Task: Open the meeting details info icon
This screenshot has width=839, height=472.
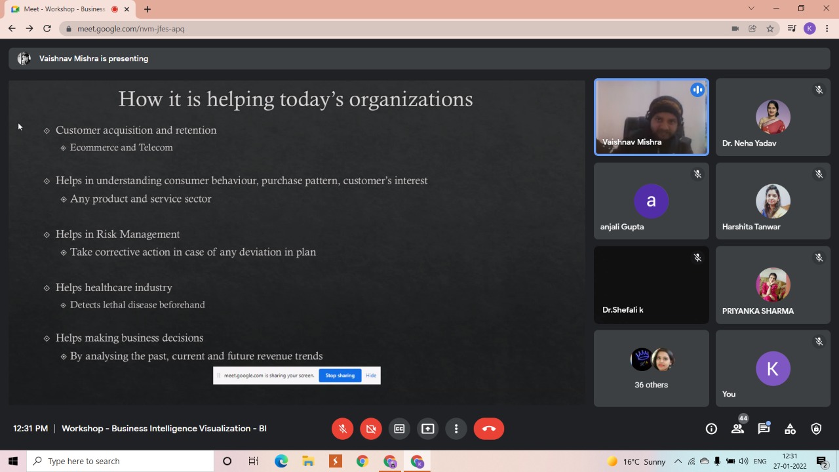Action: (x=711, y=429)
